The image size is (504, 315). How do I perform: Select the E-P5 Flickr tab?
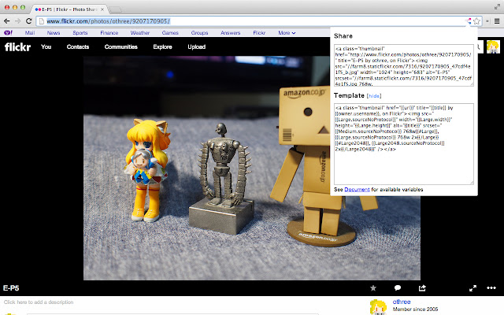[x=69, y=9]
